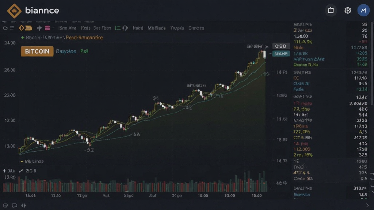Click the pink grid toolbar icon
Viewport: 374px width, 210px height.
point(47,28)
